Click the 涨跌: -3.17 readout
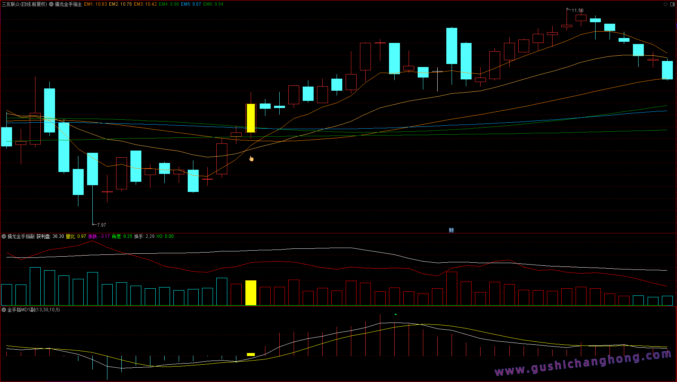The height and width of the screenshot is (382, 677). pyautogui.click(x=99, y=236)
